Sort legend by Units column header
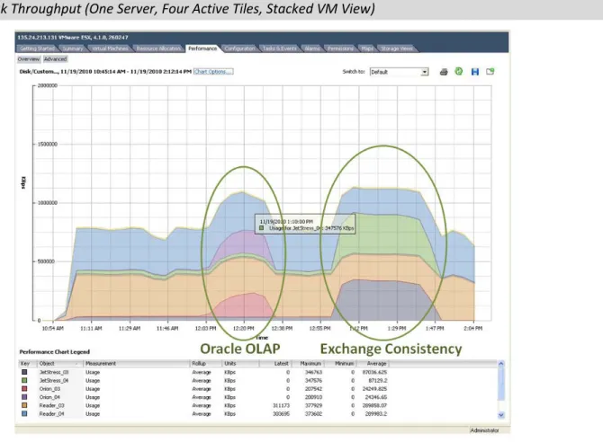 tap(240, 364)
